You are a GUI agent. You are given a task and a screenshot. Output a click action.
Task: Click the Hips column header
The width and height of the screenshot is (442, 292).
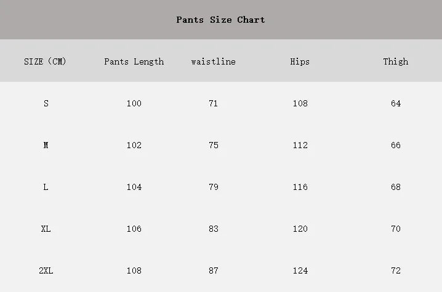300,61
